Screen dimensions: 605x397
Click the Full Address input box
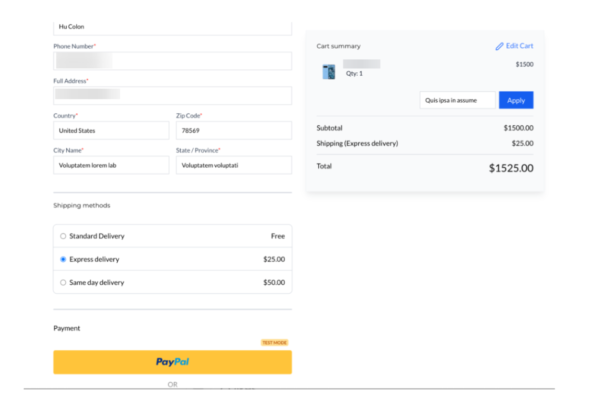(172, 95)
